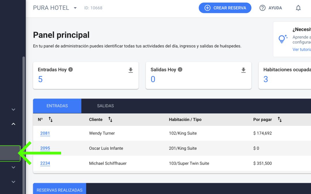
Task: Click the Entradas Hoy info icon
Action: 71,70
